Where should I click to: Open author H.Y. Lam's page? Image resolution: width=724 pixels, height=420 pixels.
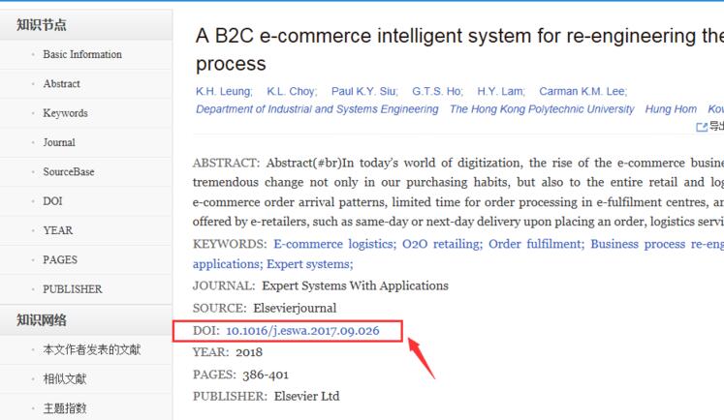tap(501, 91)
